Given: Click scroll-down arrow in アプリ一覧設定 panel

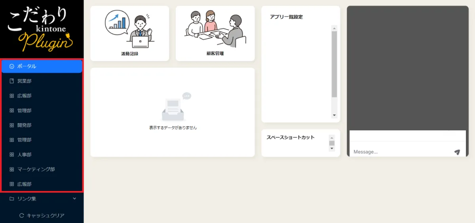Looking at the screenshot, I should 334,115.
